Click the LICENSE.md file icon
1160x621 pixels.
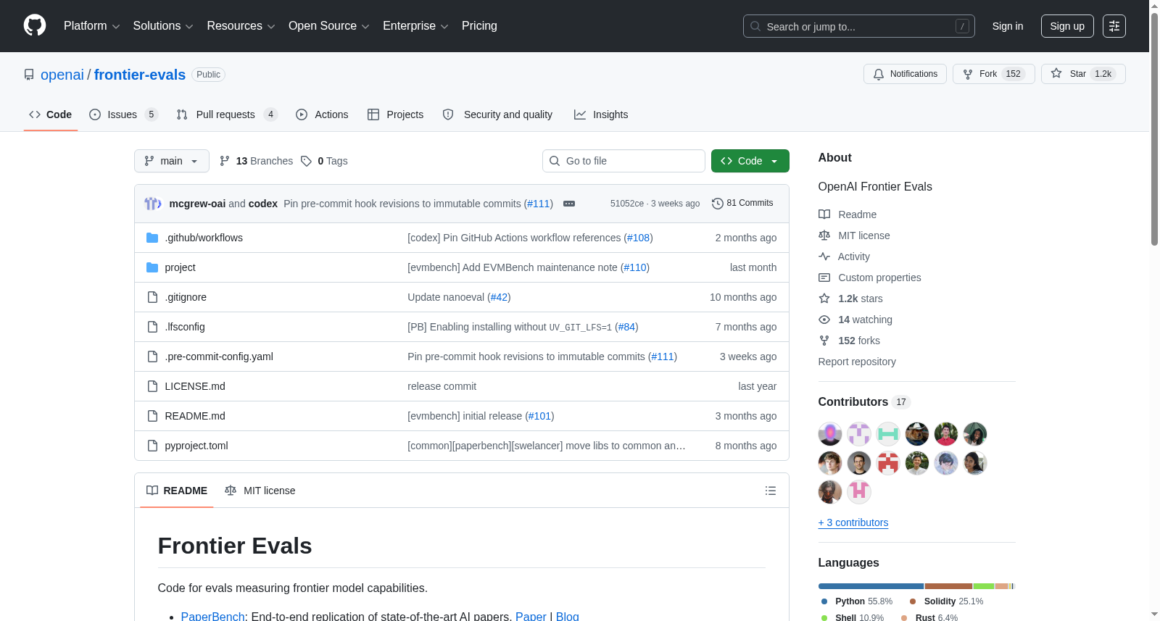152,386
